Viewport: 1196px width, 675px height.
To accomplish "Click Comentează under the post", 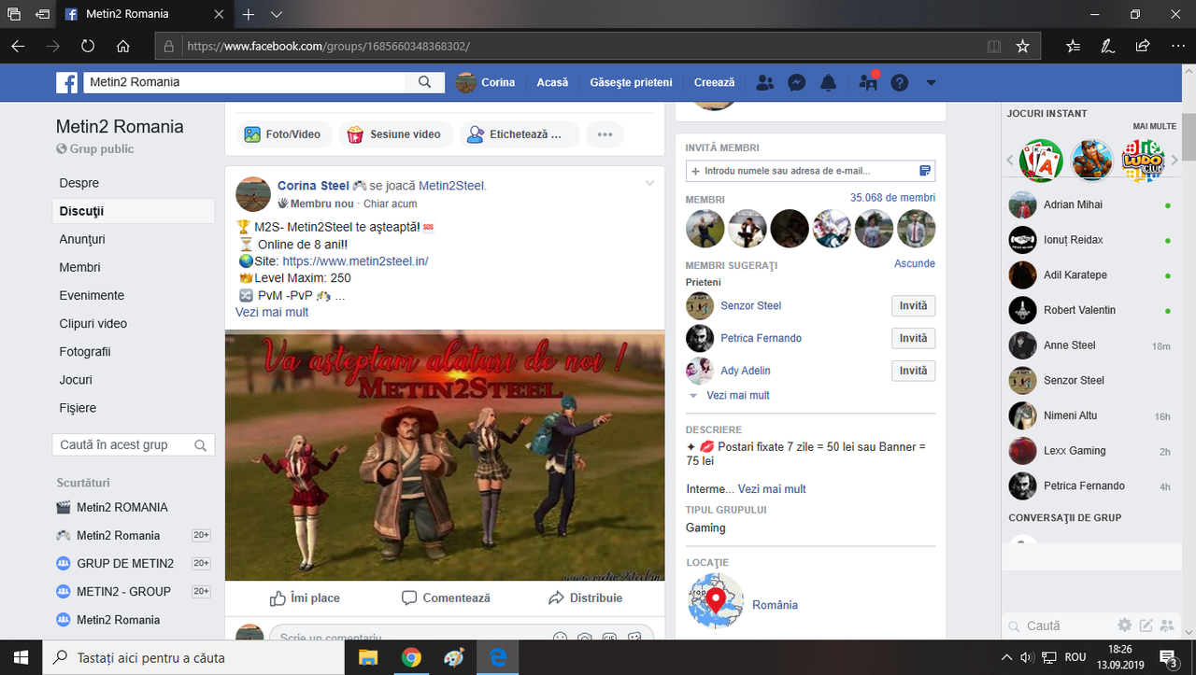I will point(446,598).
